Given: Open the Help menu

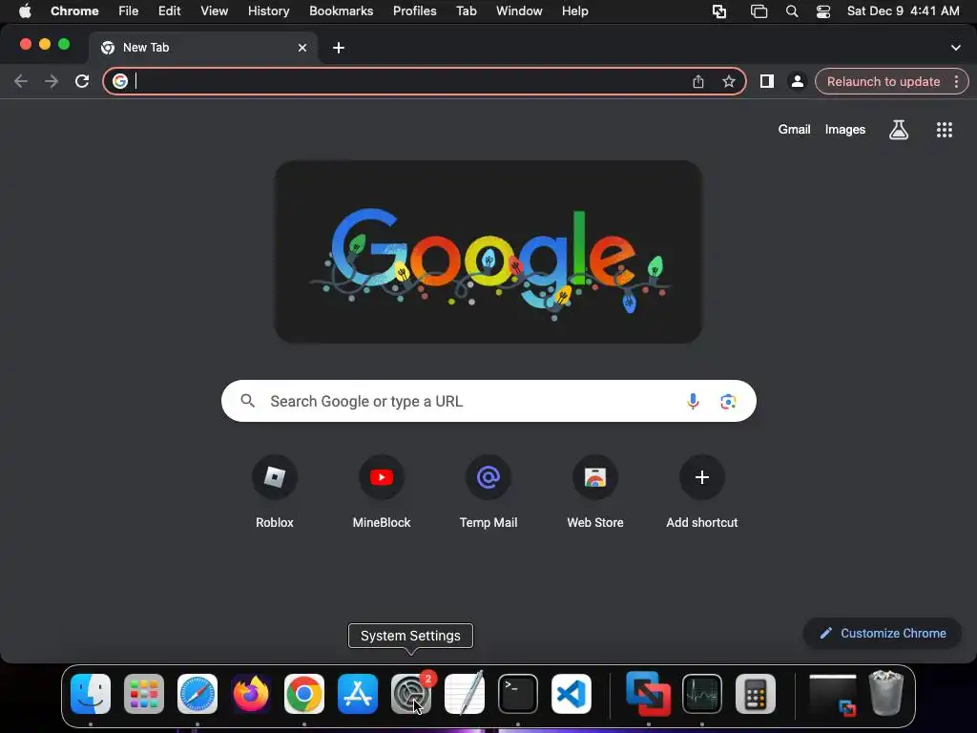Looking at the screenshot, I should click(574, 11).
